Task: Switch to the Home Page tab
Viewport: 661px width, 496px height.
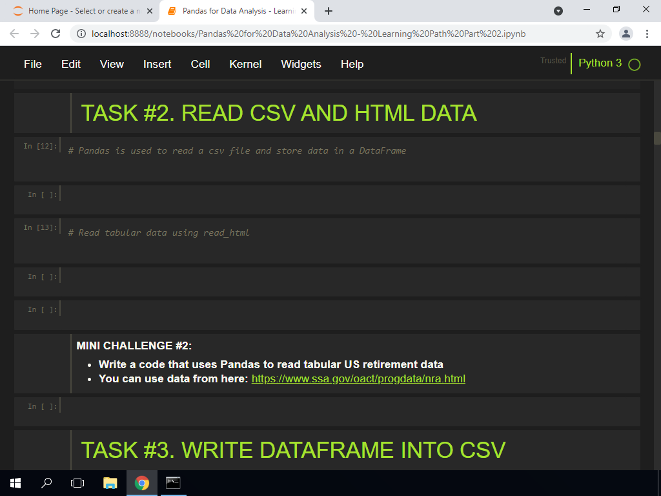Action: (80, 12)
